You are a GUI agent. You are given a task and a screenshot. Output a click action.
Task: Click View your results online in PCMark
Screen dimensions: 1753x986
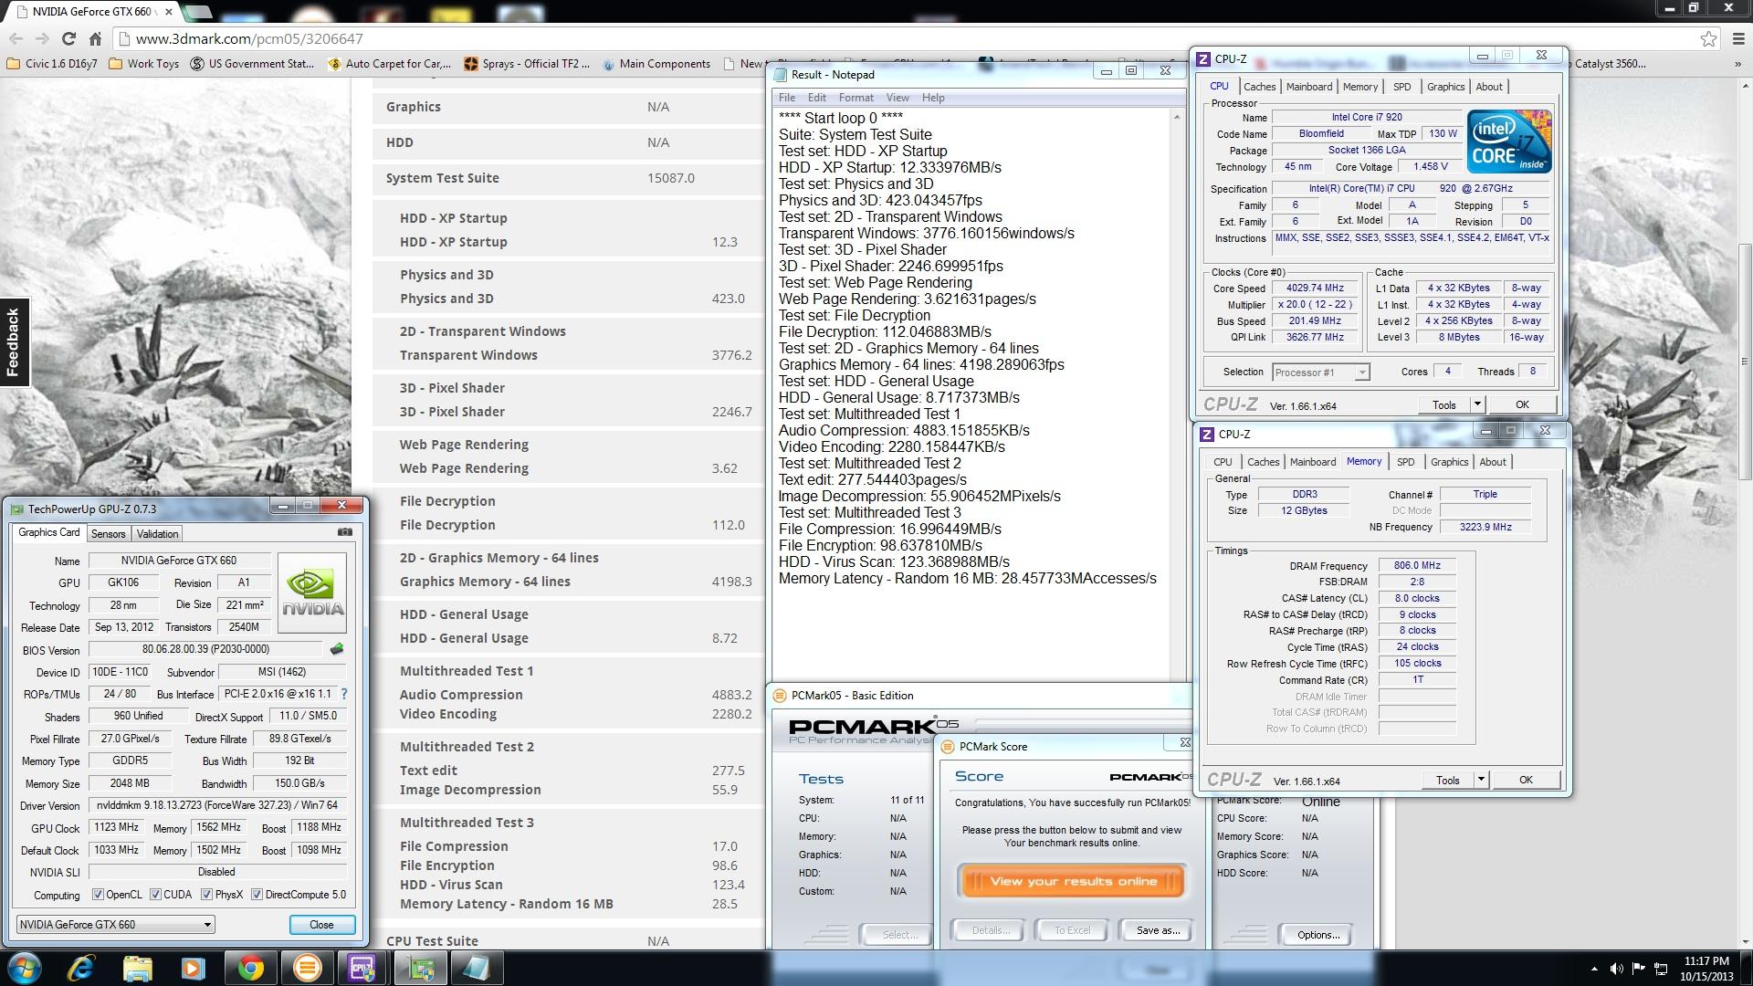point(1073,881)
